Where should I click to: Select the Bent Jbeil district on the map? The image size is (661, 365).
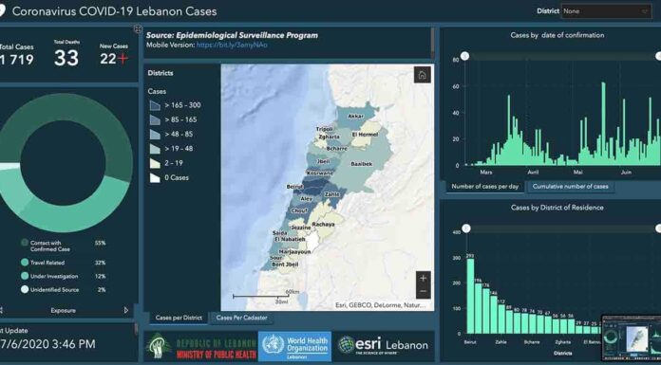point(286,265)
